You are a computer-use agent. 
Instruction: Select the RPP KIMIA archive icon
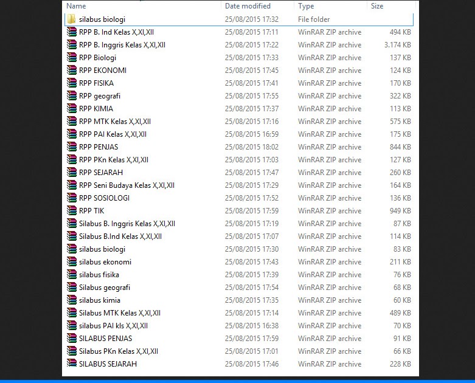[72, 108]
